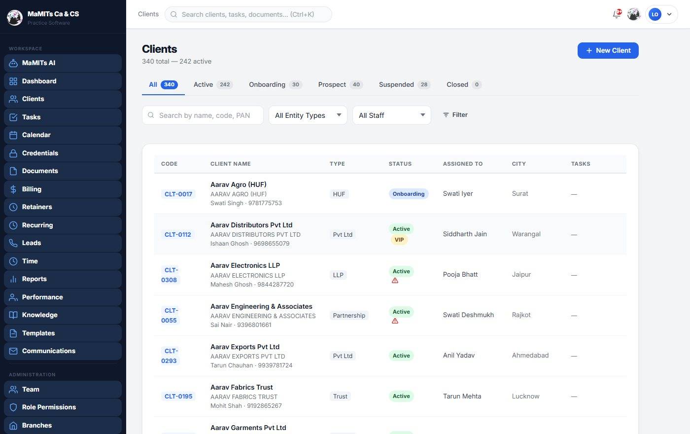
Task: Open client code CLT-0293
Action: [170, 356]
